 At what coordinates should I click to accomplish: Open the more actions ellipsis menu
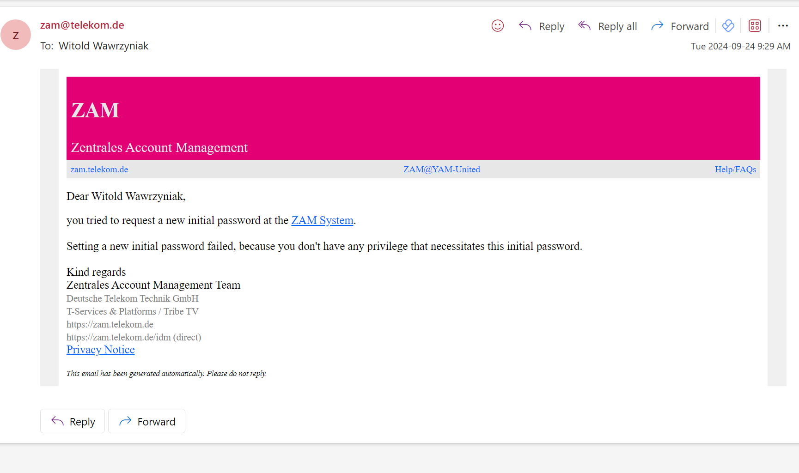pyautogui.click(x=783, y=26)
